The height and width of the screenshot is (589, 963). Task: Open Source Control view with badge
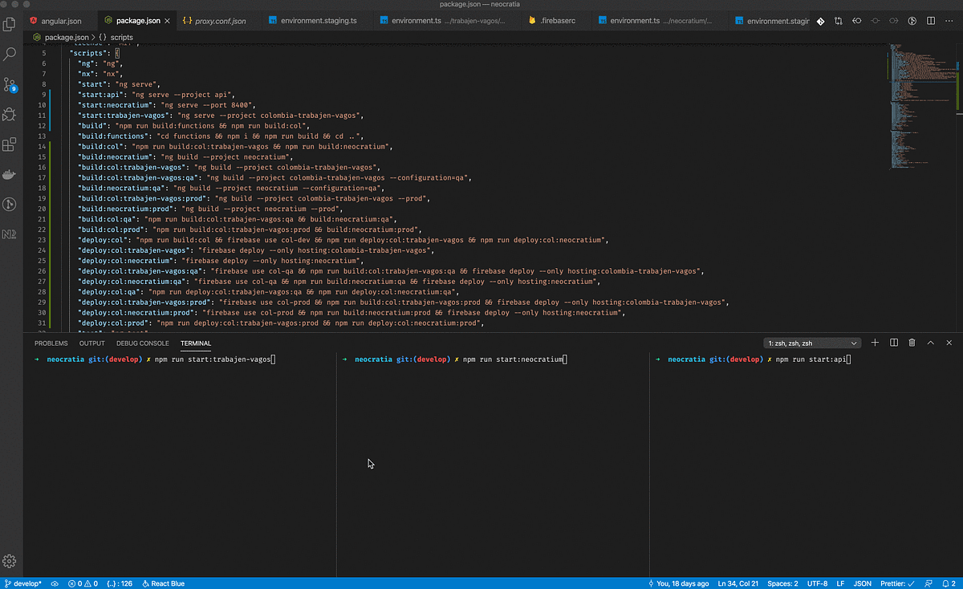point(10,84)
